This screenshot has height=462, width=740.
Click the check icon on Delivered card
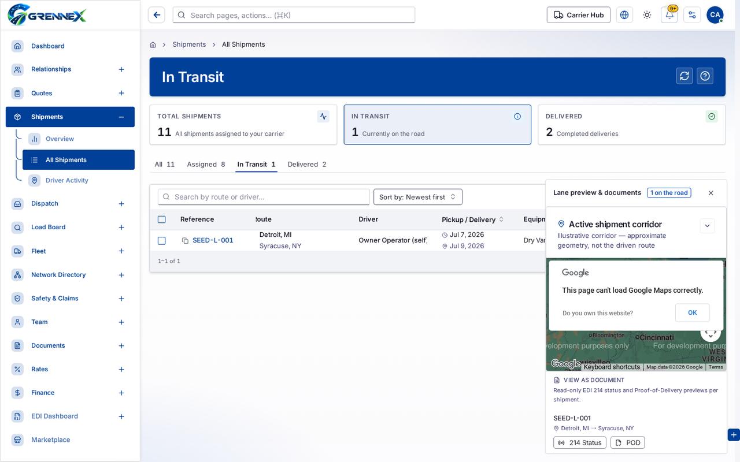712,116
